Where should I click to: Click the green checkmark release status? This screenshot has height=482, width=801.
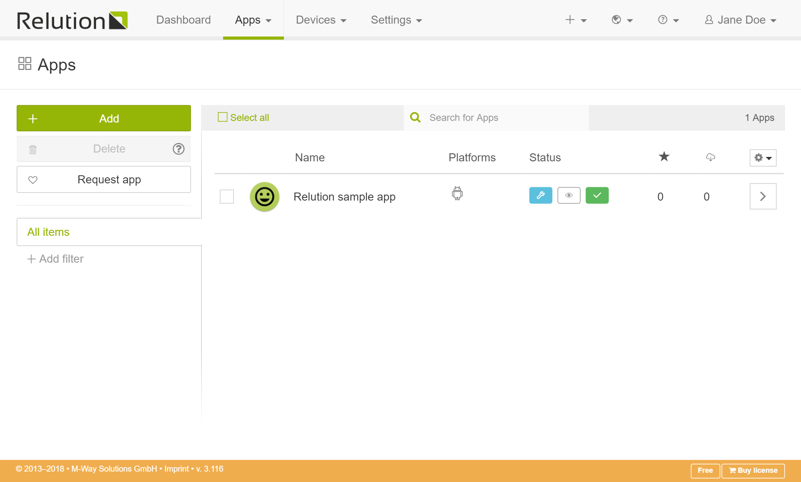pos(597,195)
